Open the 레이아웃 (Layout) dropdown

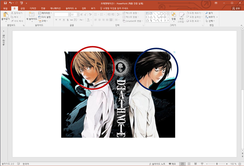click(x=45, y=13)
